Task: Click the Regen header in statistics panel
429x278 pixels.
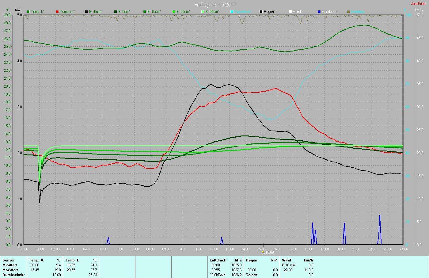Action: tap(251, 260)
